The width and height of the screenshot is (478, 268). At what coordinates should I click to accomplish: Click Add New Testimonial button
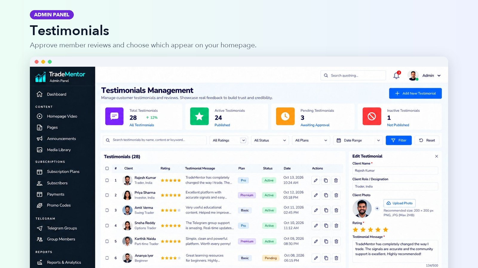[x=415, y=94]
